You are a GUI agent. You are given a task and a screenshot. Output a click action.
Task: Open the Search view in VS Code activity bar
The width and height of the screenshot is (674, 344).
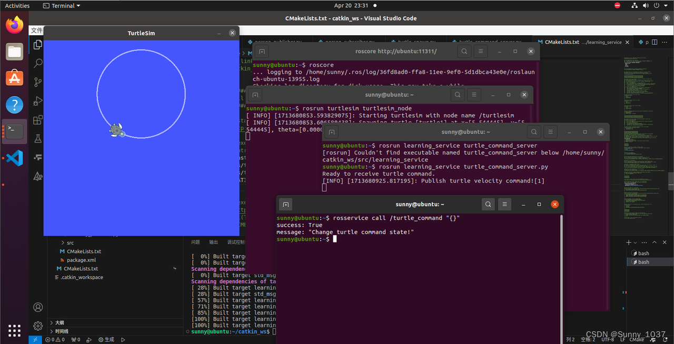[x=38, y=63]
